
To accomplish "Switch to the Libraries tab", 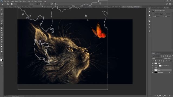I will pos(154,8).
